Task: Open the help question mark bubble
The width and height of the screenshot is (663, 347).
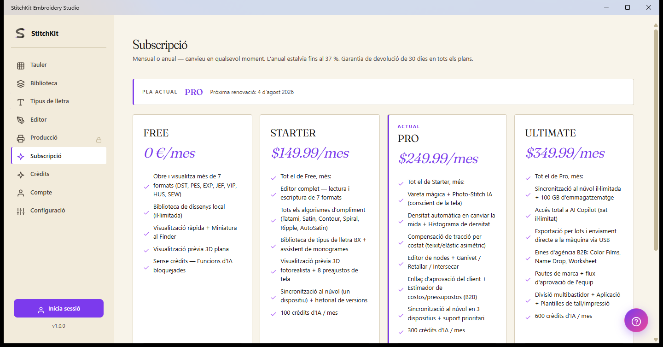Action: 636,320
